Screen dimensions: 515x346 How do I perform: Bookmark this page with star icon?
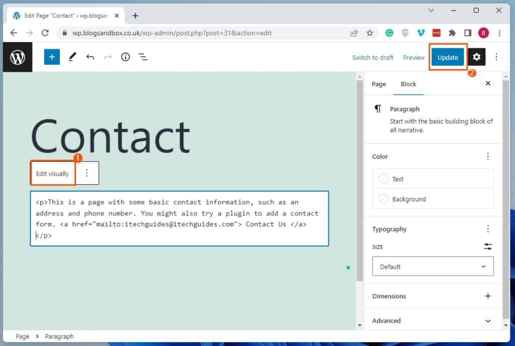point(370,33)
